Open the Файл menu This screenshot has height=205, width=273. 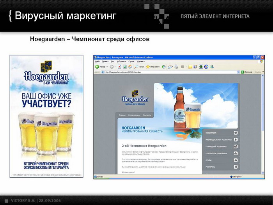tap(97, 61)
